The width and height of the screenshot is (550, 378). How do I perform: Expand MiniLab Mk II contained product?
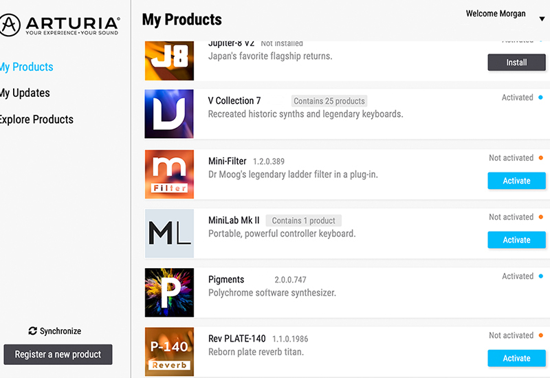pyautogui.click(x=303, y=221)
